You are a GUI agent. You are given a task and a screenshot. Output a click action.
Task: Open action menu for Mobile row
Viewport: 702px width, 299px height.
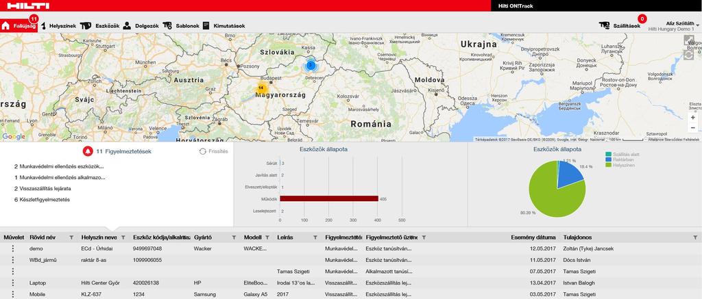(x=12, y=294)
